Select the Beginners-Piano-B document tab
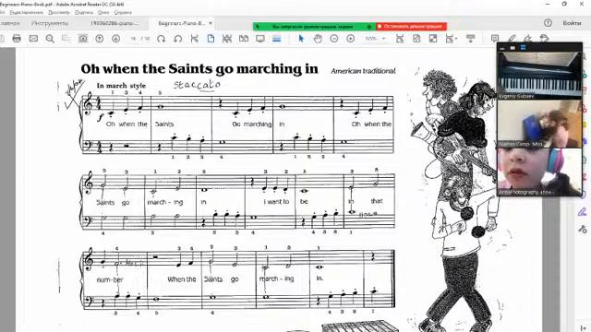 (x=182, y=23)
